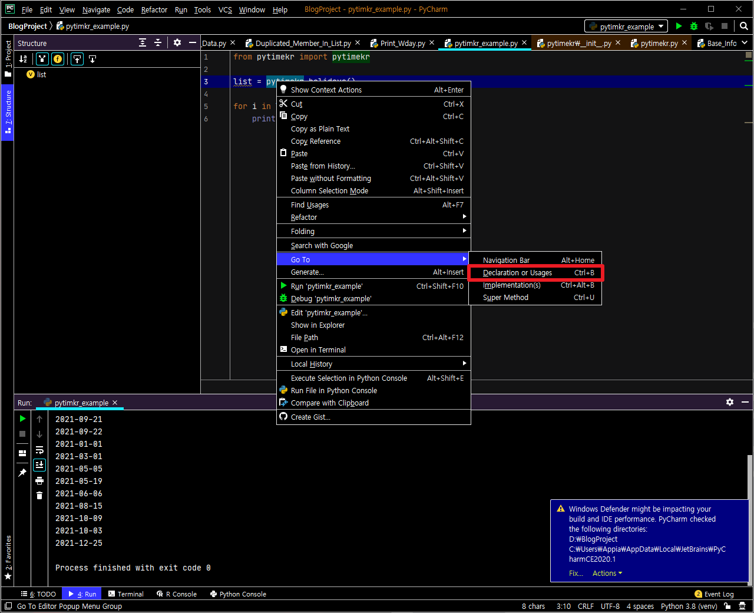
Task: Click the Sort Alphabetically icon in Structure panel
Action: [x=23, y=59]
